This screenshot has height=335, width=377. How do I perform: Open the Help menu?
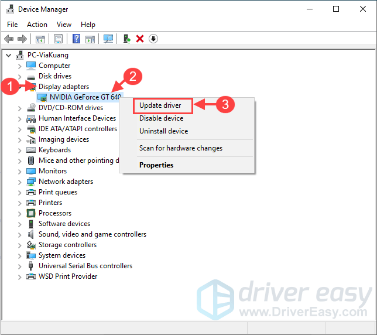tap(88, 25)
